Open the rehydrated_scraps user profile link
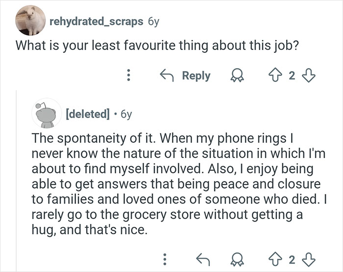Screen dimensions: 343x272 coord(96,22)
